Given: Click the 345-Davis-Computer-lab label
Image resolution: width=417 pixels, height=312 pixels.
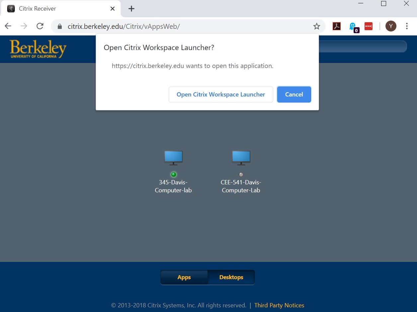Looking at the screenshot, I should tap(173, 186).
